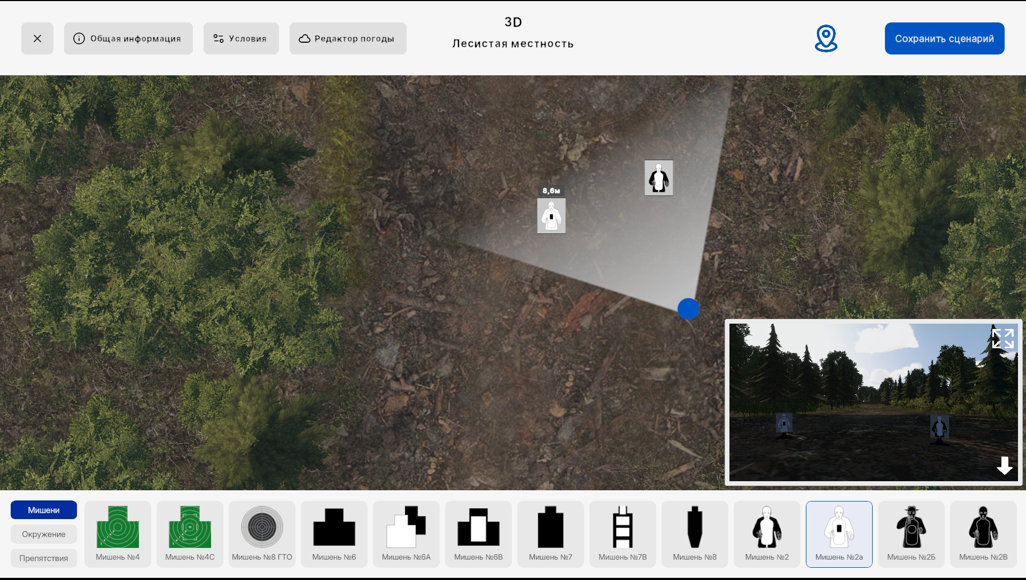
Task: Select target Мишень №8 ГТО
Action: (x=262, y=534)
